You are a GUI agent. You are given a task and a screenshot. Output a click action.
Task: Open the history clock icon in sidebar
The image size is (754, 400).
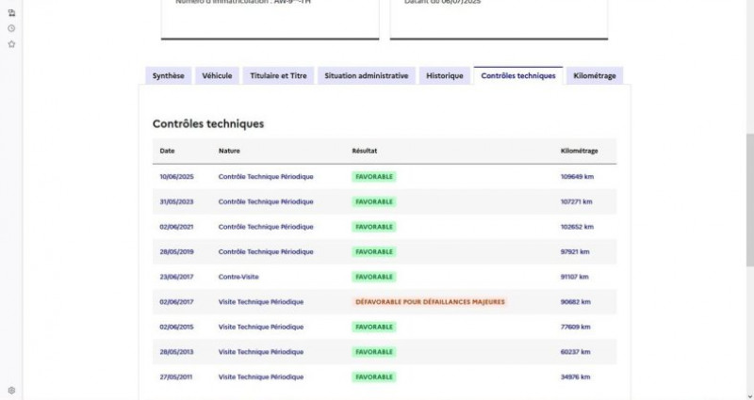(11, 28)
